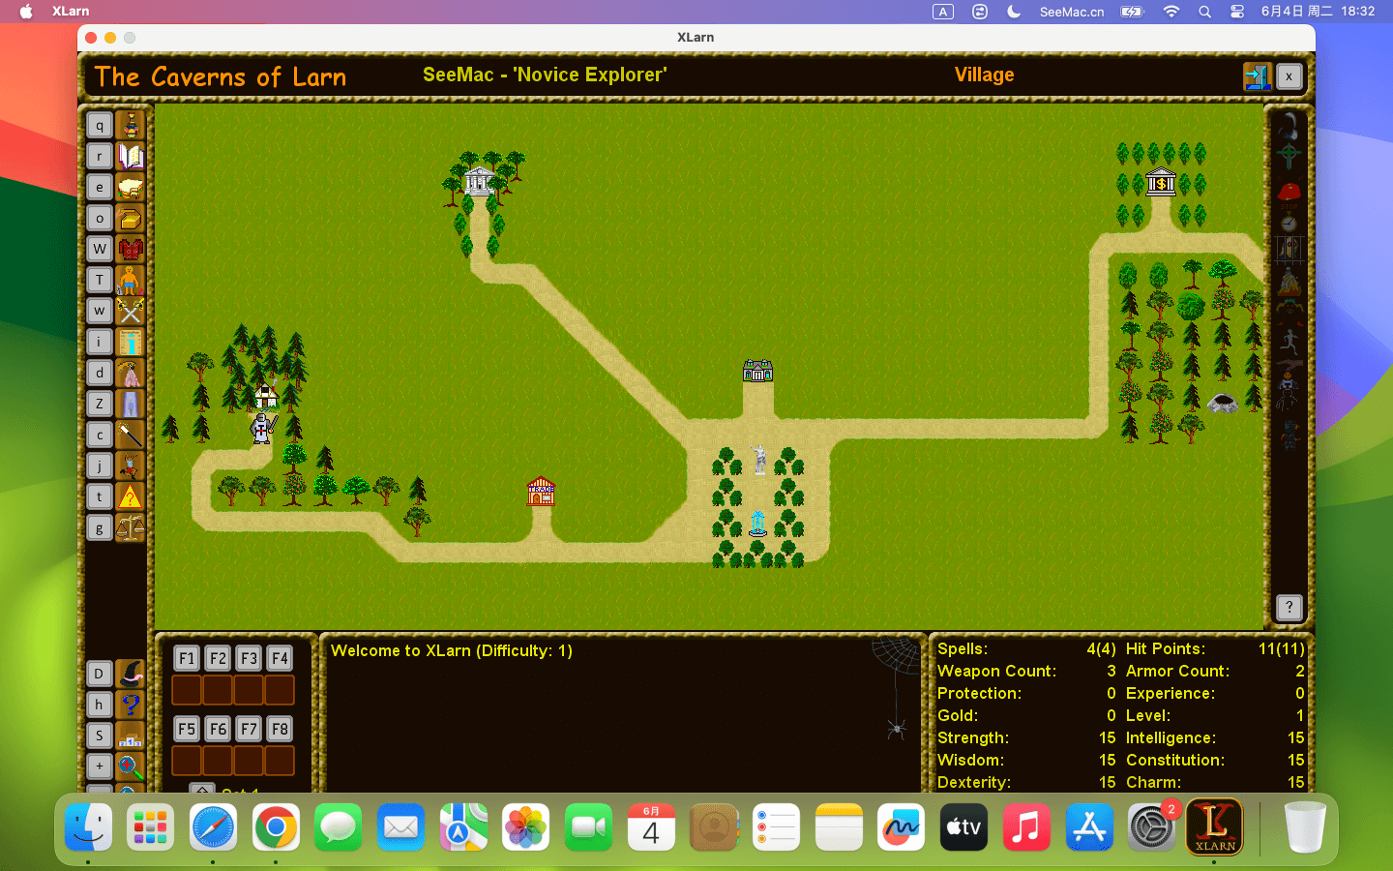This screenshot has height=871, width=1393.
Task: Click the bank building on the map
Action: (x=1160, y=182)
